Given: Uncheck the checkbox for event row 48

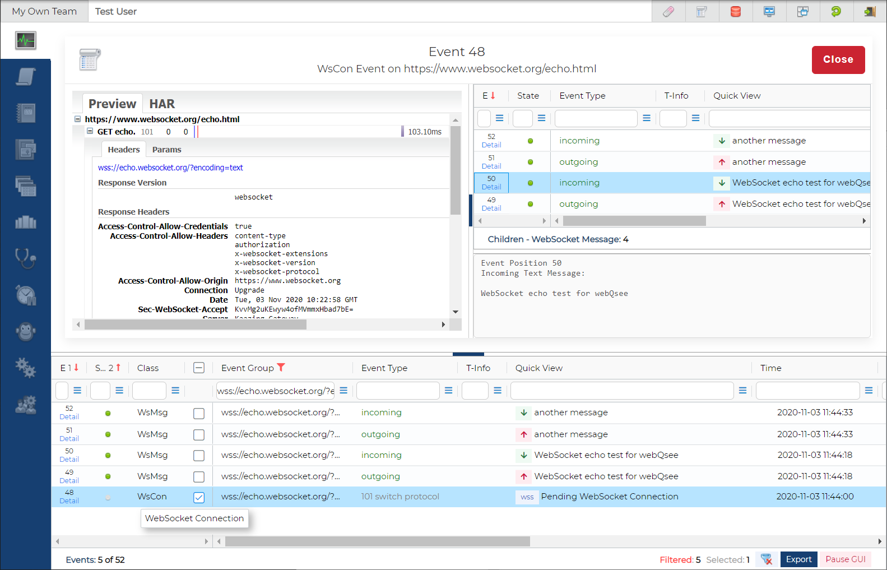Looking at the screenshot, I should pyautogui.click(x=199, y=497).
